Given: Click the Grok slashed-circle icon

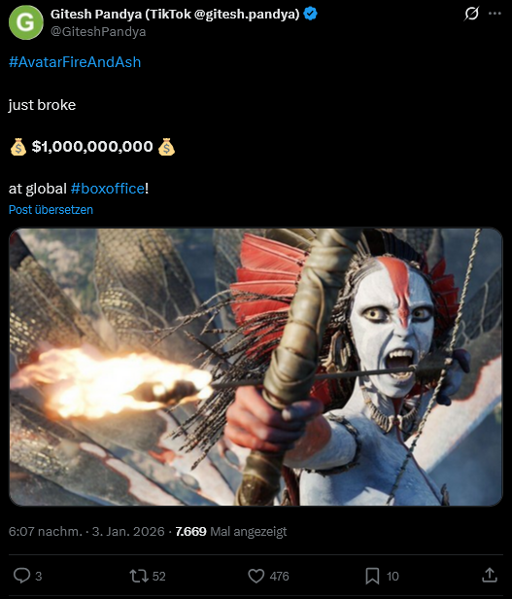Looking at the screenshot, I should [x=471, y=14].
